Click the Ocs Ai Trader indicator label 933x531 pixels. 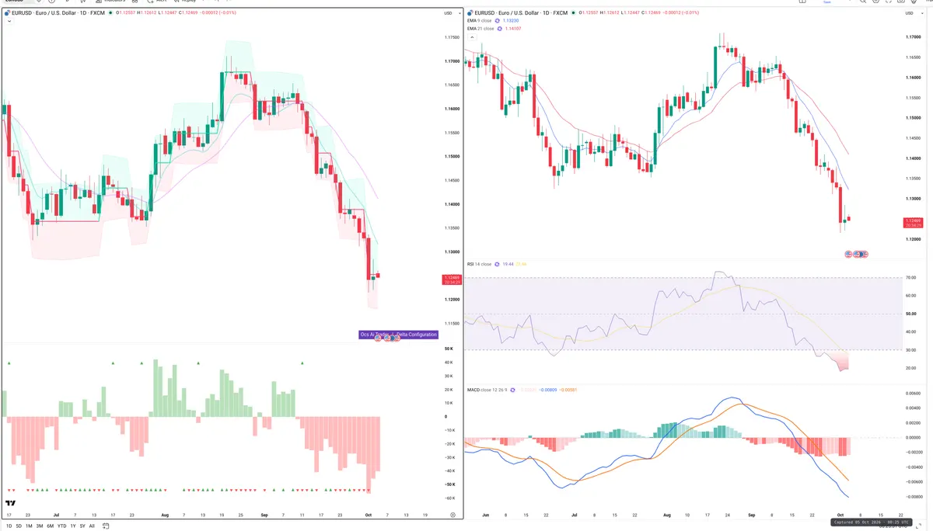pyautogui.click(x=398, y=335)
